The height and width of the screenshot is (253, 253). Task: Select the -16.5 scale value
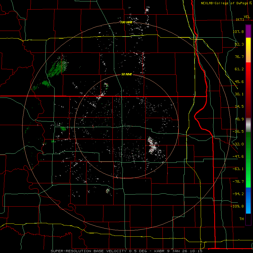pos(238,132)
